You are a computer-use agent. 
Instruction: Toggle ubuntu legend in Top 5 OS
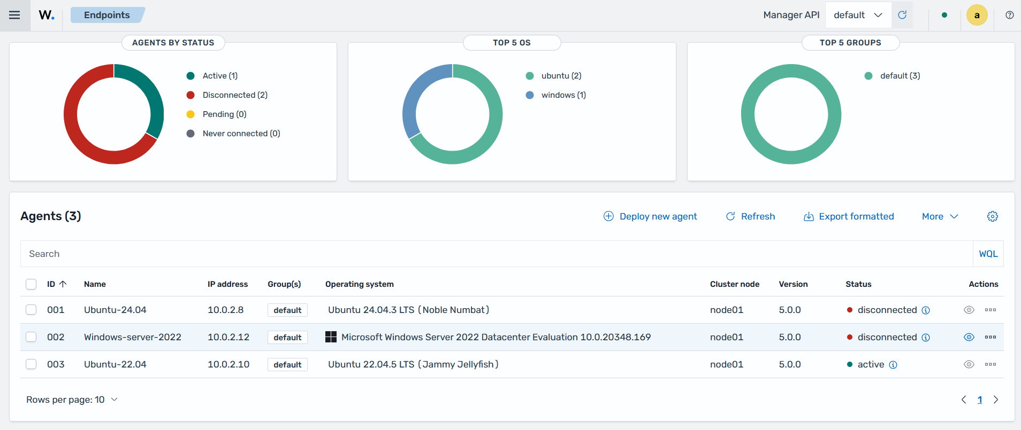[553, 76]
